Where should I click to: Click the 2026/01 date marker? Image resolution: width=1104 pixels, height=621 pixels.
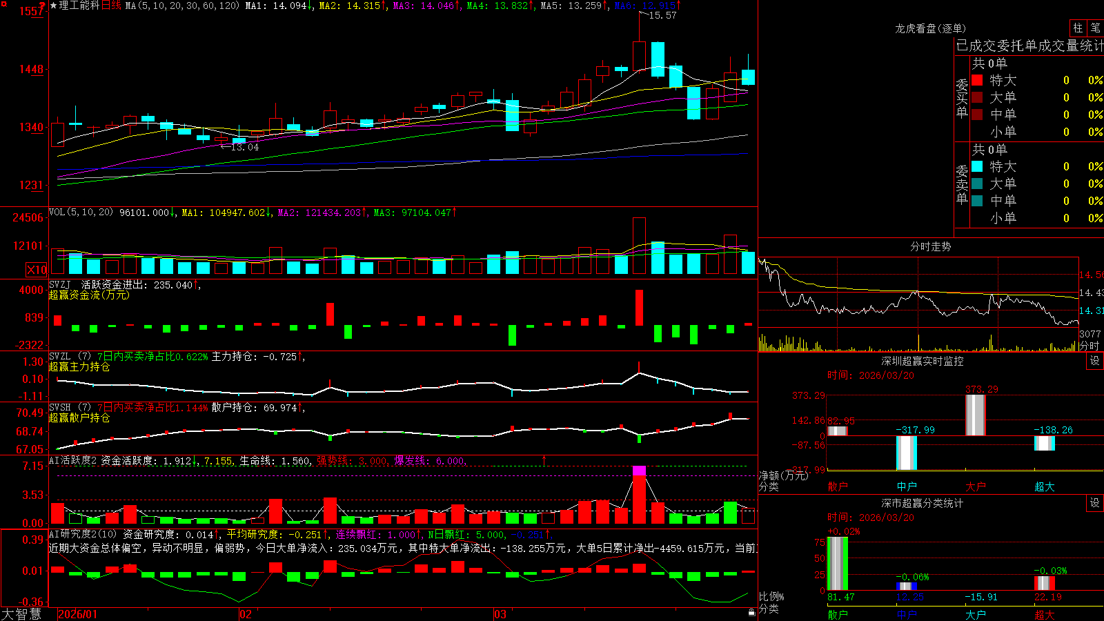click(78, 614)
